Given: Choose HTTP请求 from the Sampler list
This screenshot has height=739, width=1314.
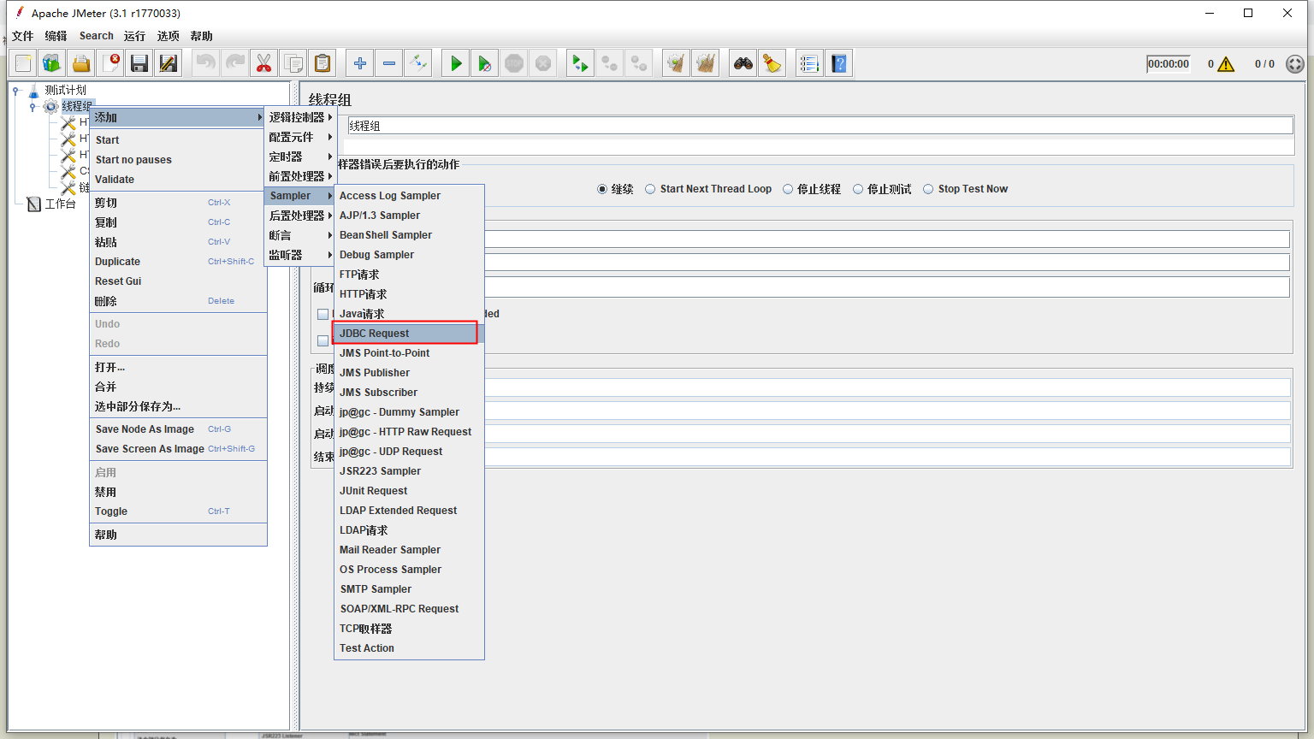Looking at the screenshot, I should (409, 294).
